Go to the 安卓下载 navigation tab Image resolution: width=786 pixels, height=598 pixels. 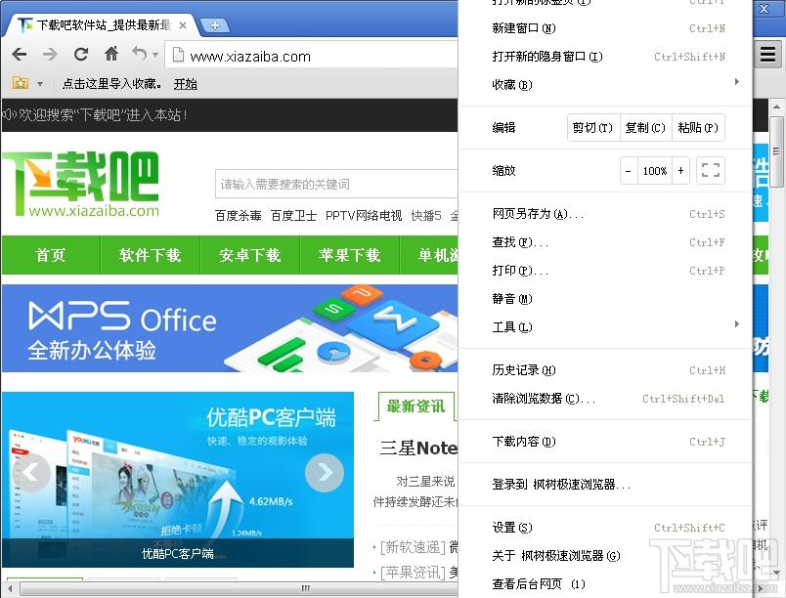pos(249,255)
